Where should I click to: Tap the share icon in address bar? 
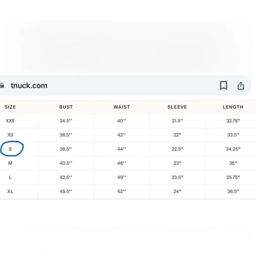pos(241,86)
